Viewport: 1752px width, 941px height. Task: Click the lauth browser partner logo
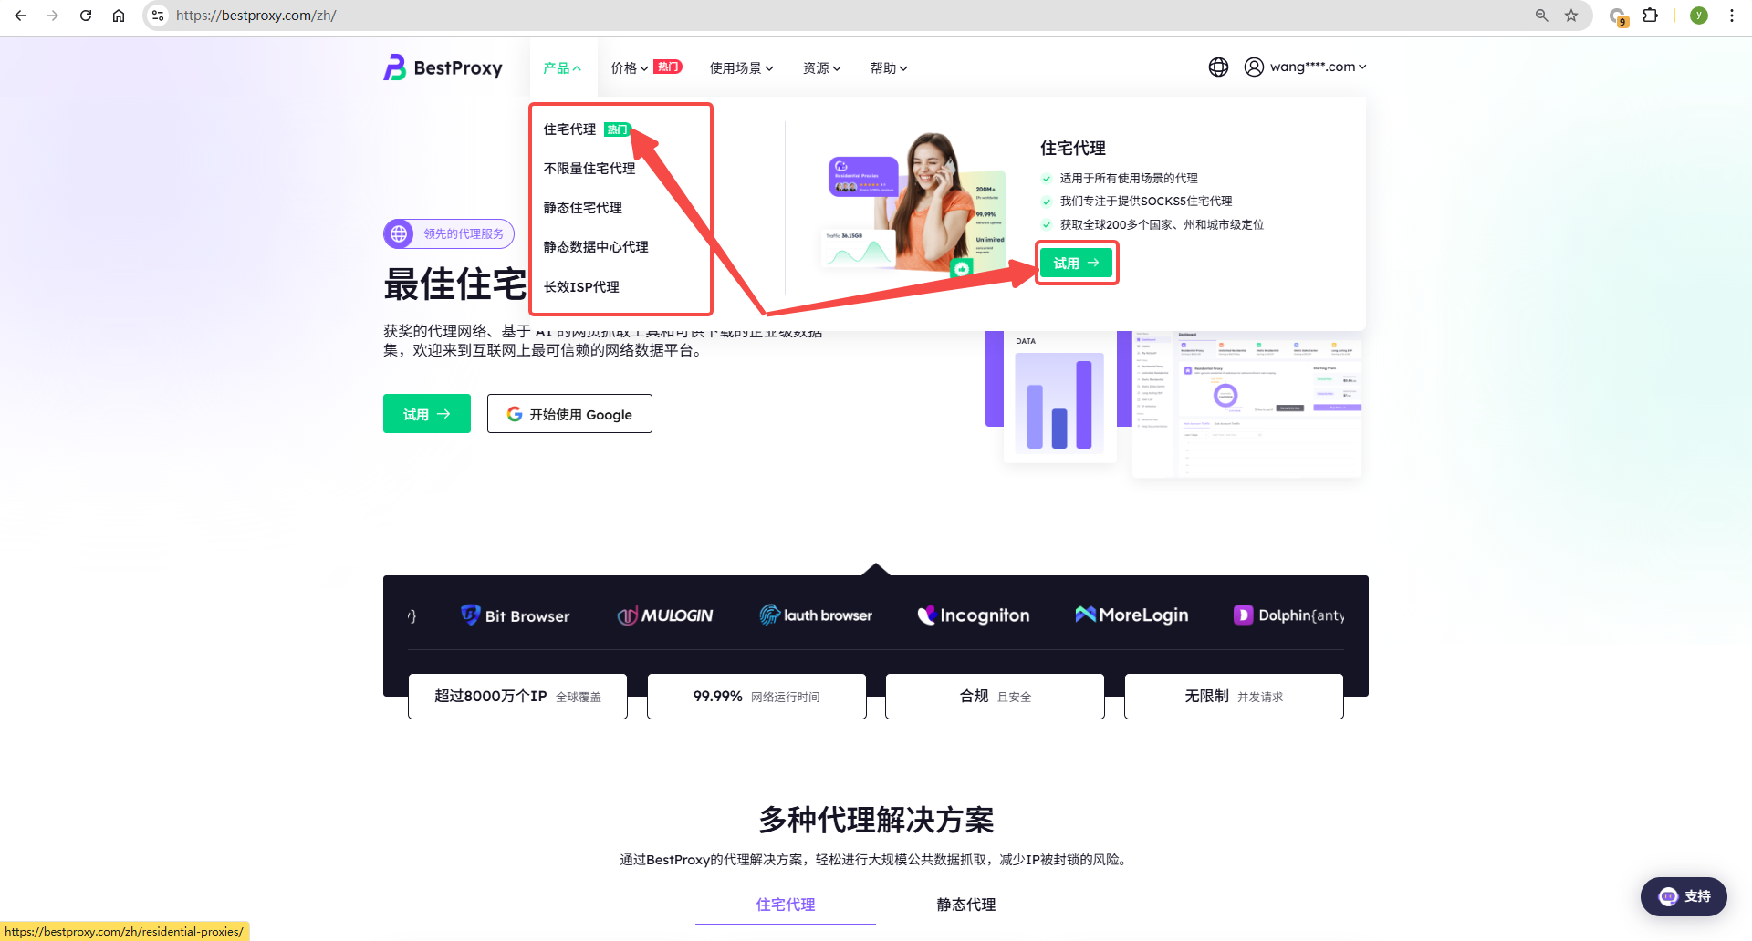(x=816, y=615)
